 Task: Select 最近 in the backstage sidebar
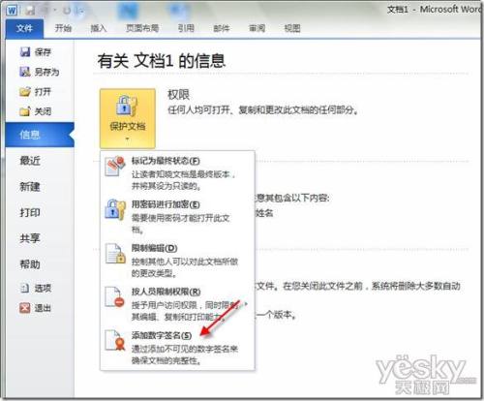pyautogui.click(x=30, y=161)
